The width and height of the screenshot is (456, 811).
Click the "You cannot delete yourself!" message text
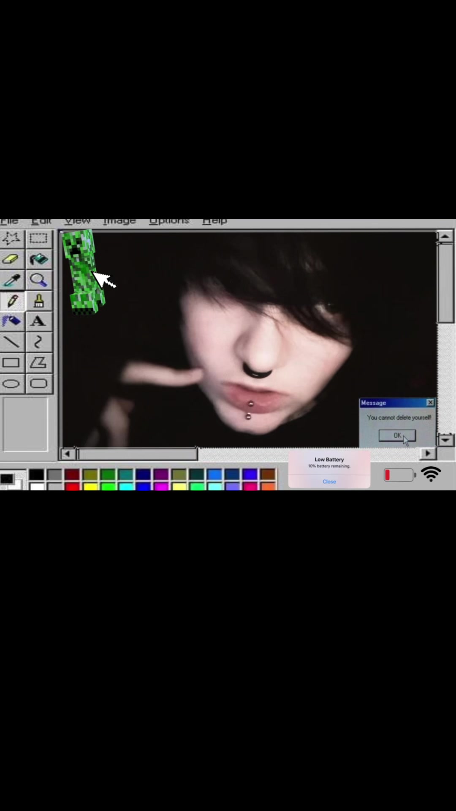coord(399,417)
